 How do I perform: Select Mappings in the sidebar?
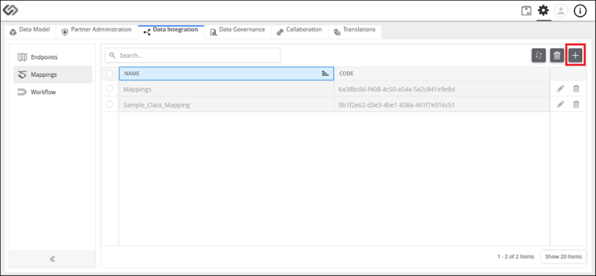(x=53, y=75)
